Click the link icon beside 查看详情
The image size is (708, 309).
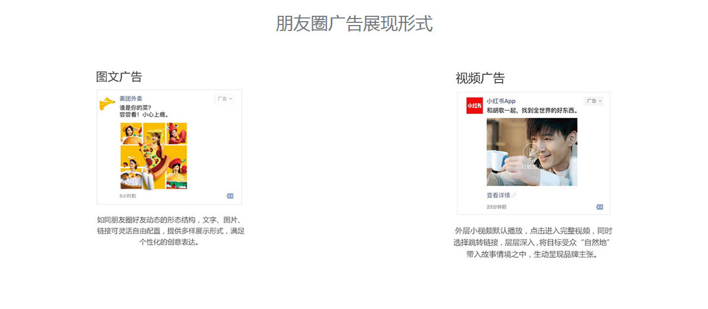click(x=514, y=195)
